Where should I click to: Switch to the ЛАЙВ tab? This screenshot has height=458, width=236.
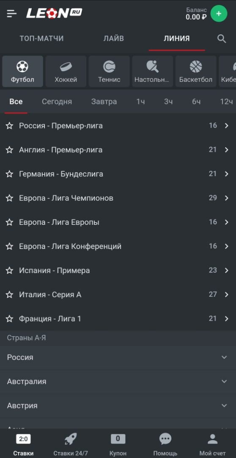(114, 38)
